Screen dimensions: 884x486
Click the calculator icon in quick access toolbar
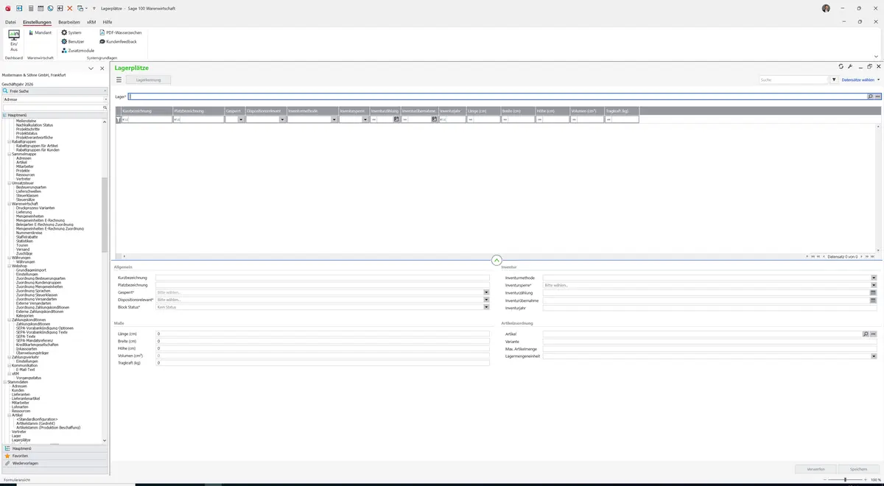pyautogui.click(x=30, y=8)
